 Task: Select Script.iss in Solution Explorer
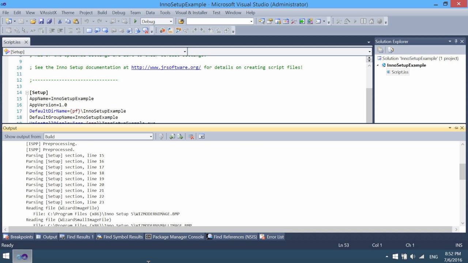[x=397, y=72]
